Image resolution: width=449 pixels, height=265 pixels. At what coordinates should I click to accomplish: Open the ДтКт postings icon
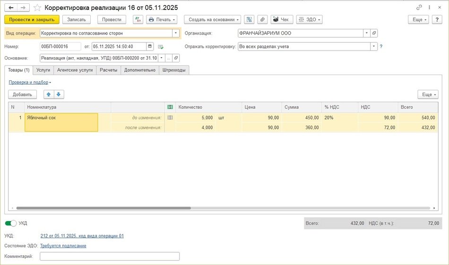pos(138,19)
